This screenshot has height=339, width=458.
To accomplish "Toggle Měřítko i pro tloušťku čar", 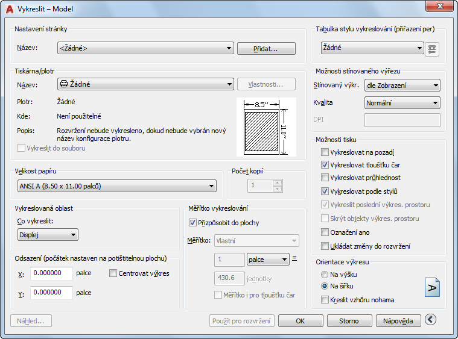I will [x=218, y=295].
